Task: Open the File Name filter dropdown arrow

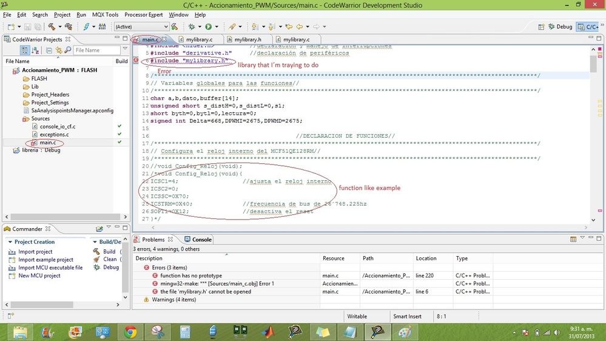Action: tap(125, 49)
